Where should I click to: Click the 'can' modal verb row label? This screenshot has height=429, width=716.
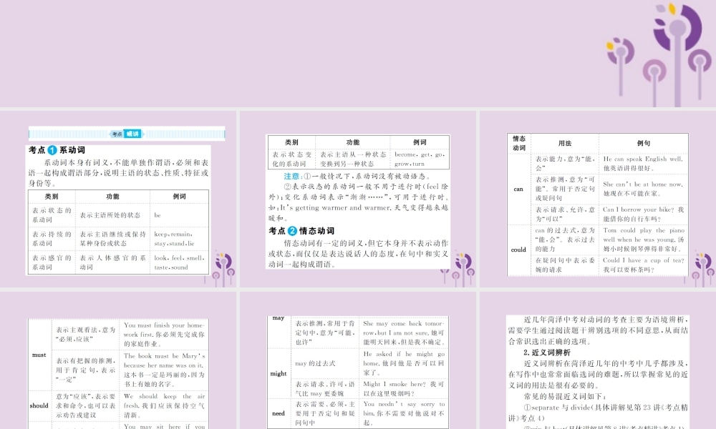coord(518,189)
